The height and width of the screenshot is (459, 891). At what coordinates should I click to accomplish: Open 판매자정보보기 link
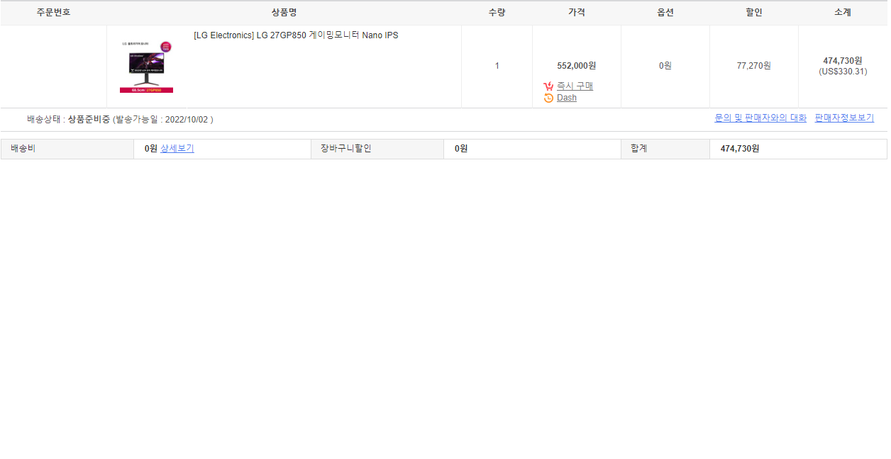[844, 118]
